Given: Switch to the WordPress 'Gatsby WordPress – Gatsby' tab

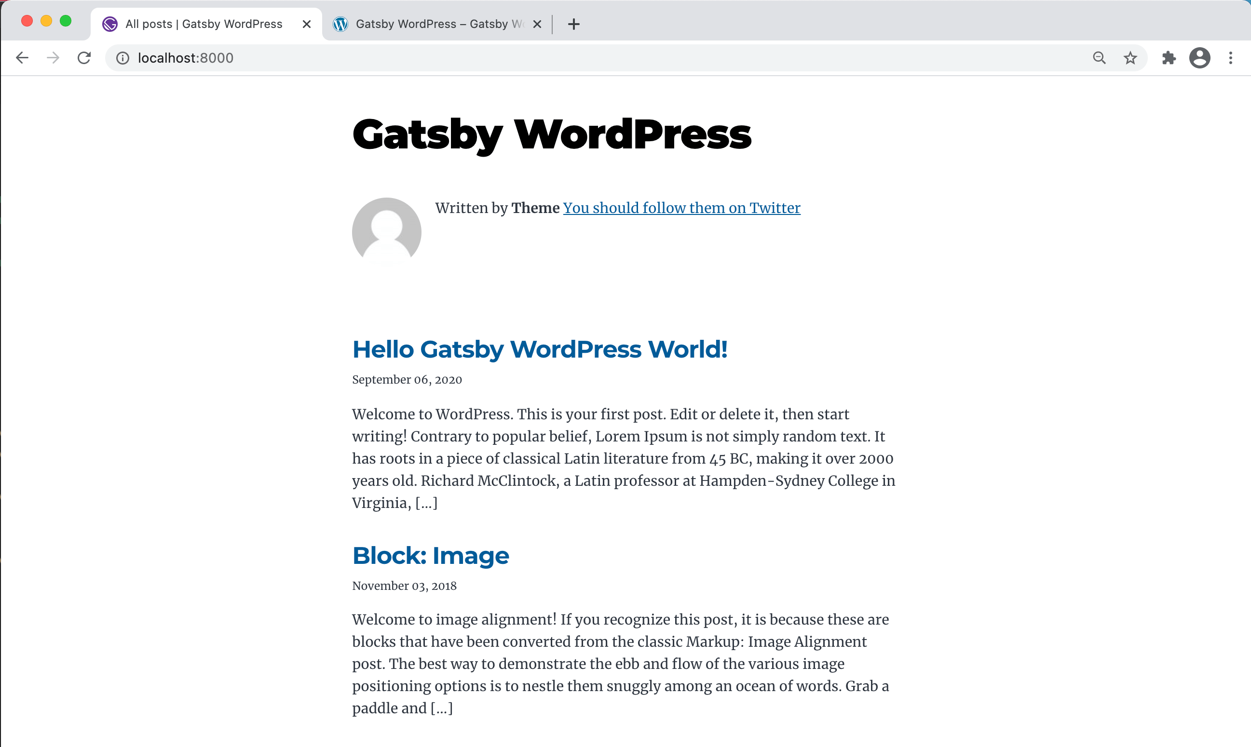Looking at the screenshot, I should pos(437,24).
